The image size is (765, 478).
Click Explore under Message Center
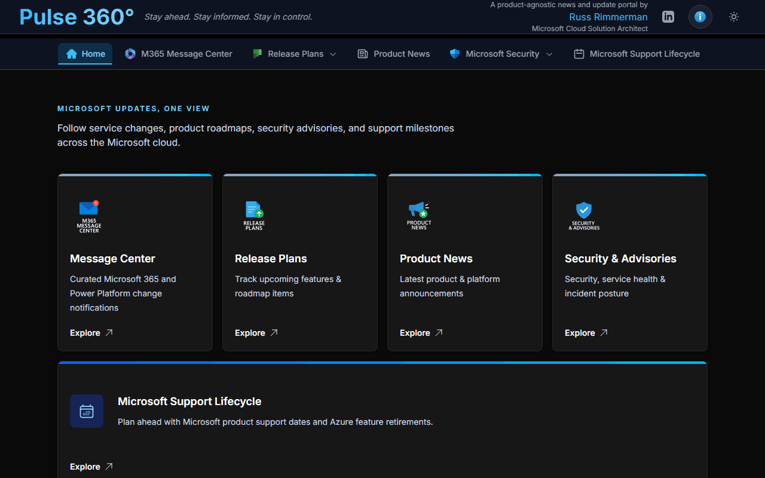85,333
